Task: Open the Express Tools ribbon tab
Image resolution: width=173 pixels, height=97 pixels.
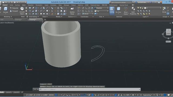Action: coord(124,5)
